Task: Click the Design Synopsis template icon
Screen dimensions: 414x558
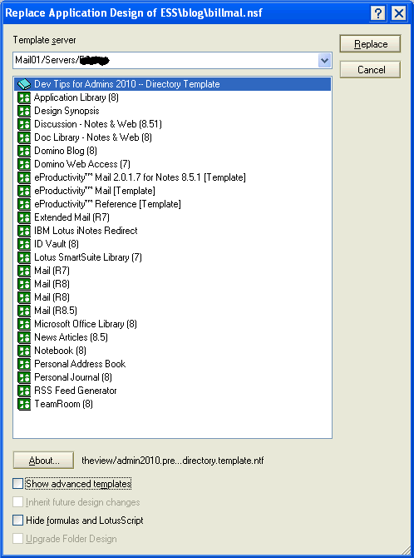Action: coord(24,111)
